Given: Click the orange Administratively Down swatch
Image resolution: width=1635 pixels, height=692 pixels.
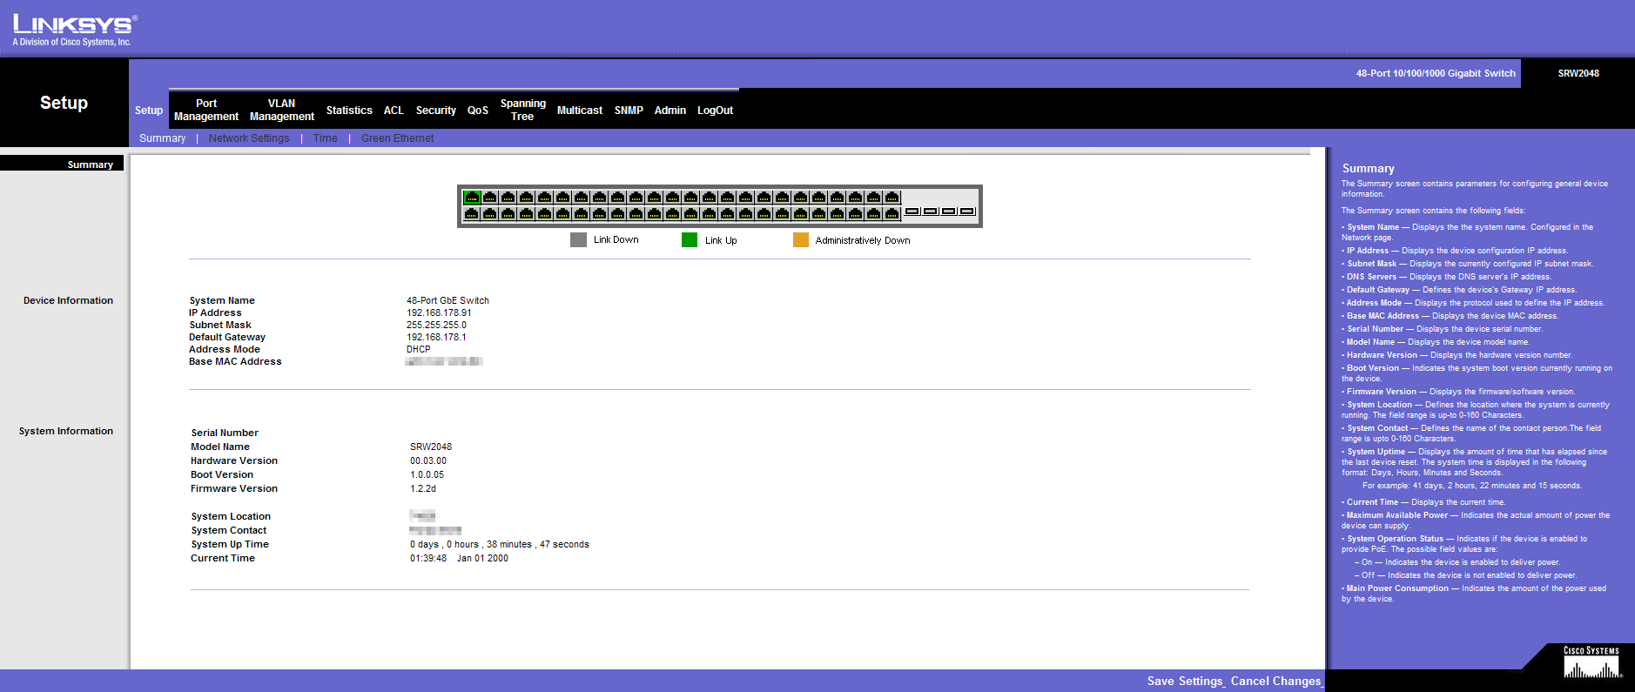Looking at the screenshot, I should coord(800,240).
